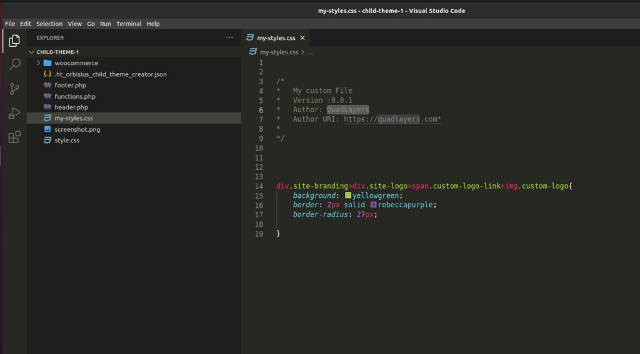This screenshot has height=354, width=640.
Task: Collapse the CHILD-THEME-1 section
Action: (32, 52)
